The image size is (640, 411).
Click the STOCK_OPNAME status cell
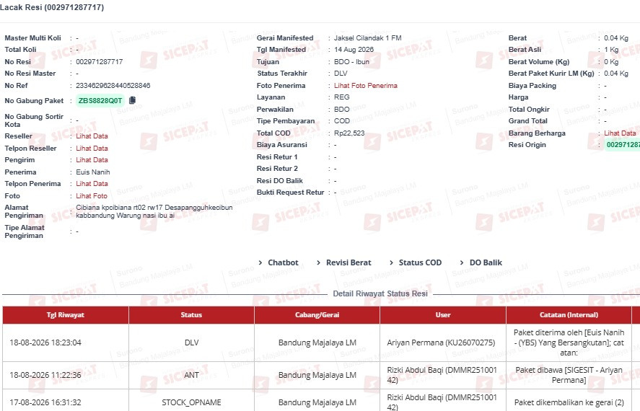[x=191, y=402]
